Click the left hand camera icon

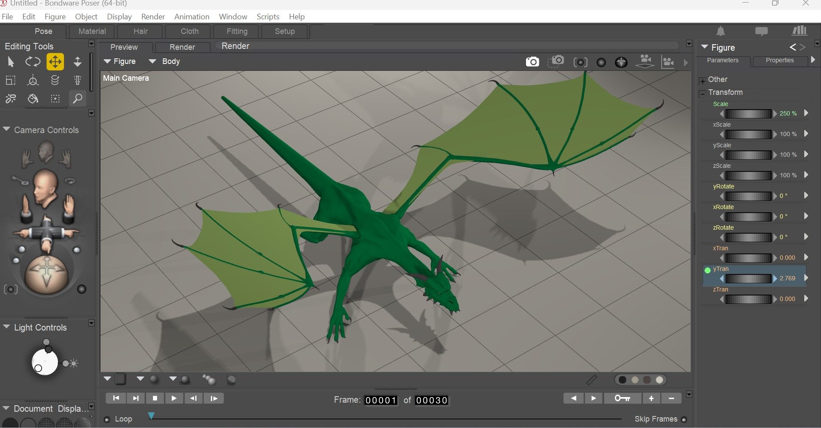pyautogui.click(x=27, y=158)
